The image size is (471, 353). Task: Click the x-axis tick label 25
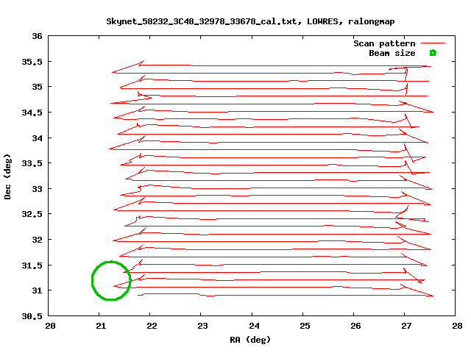point(305,326)
